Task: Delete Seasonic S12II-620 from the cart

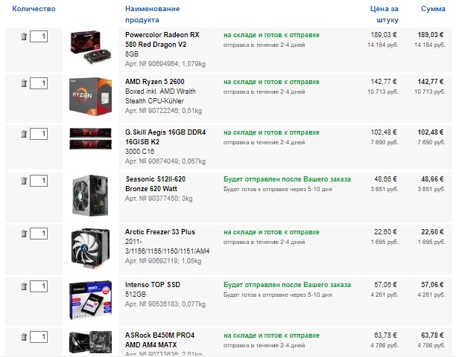Action: [24, 181]
